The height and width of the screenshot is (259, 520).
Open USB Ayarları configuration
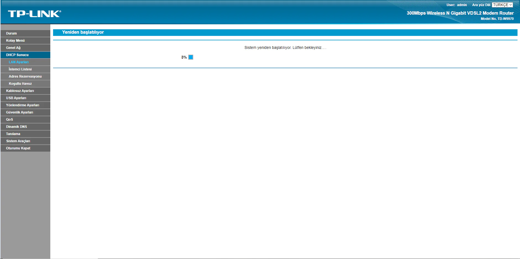point(16,98)
